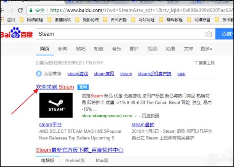234x167 pixels.
Task: Open the 百度快照 cached link
Action: [x=151, y=116]
